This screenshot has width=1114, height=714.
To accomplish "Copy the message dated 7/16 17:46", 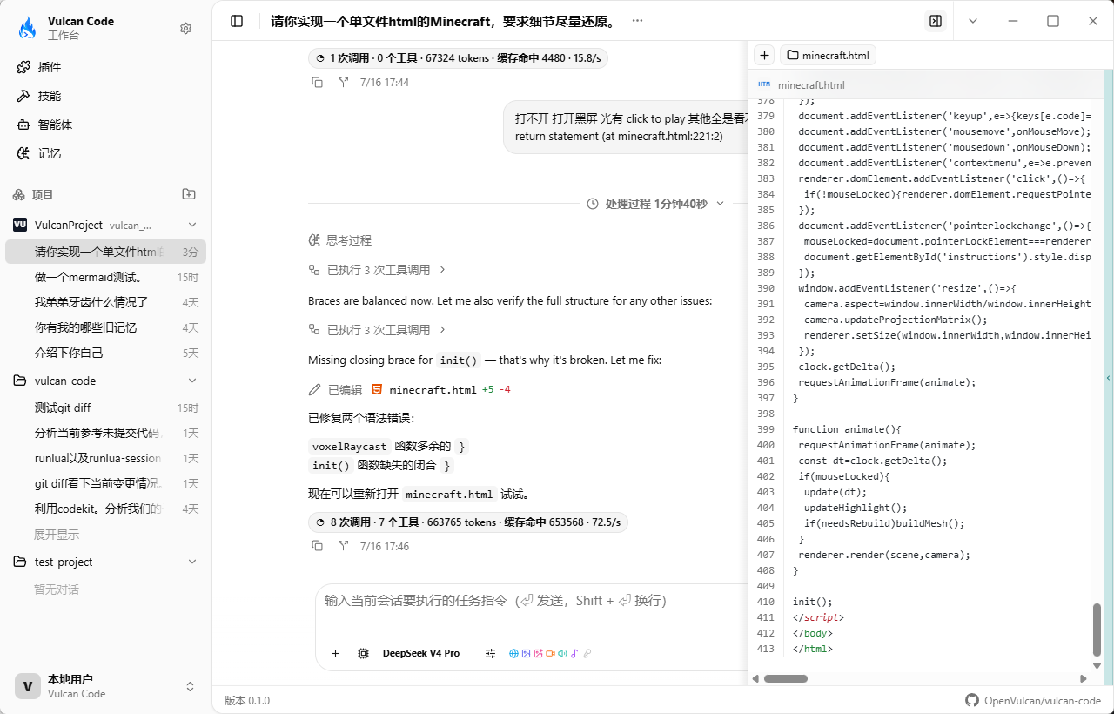I will coord(317,547).
